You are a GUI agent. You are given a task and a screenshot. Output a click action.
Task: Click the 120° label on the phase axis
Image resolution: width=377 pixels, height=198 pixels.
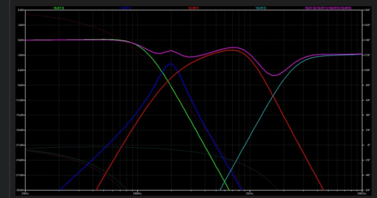(367, 55)
